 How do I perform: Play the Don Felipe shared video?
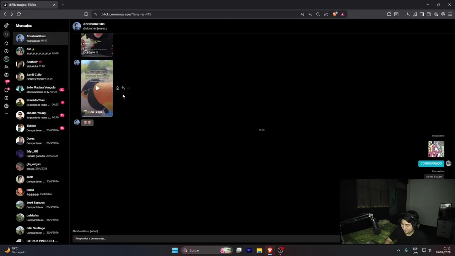[x=97, y=88]
